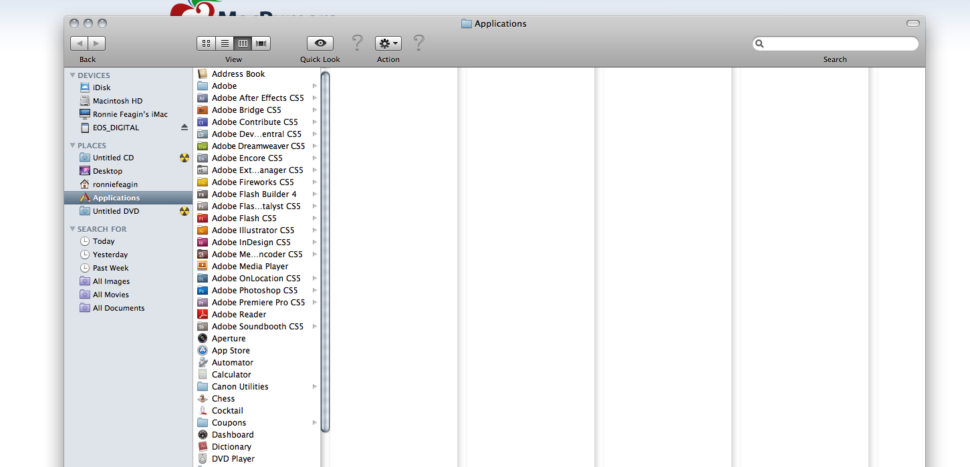Select Adobe Dreamweaver CS5
This screenshot has width=970, height=467.
click(x=257, y=146)
